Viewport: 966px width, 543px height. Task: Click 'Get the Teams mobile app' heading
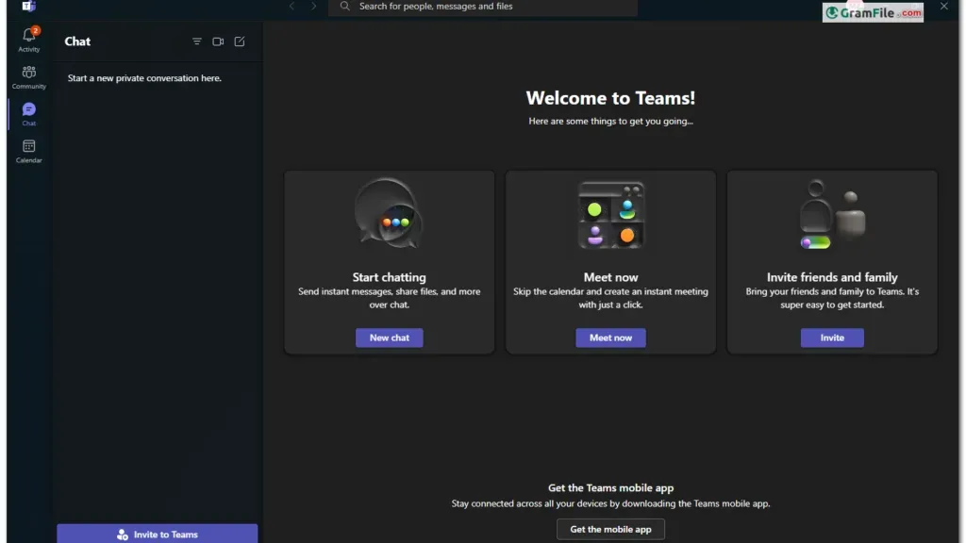pyautogui.click(x=610, y=487)
